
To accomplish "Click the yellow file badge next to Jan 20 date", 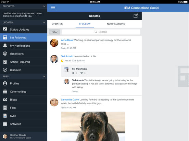I will (x=62, y=61).
